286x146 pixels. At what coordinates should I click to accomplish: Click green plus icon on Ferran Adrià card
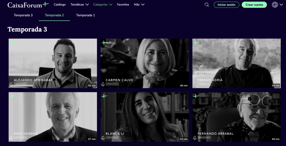[196, 43]
